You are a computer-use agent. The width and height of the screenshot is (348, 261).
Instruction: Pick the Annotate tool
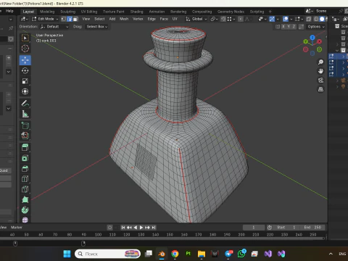click(x=25, y=104)
